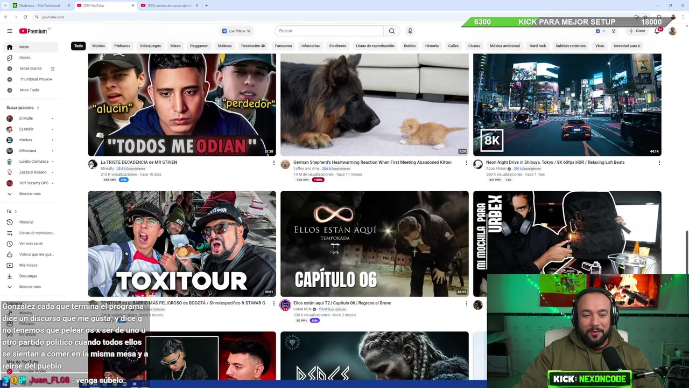
Task: Open Neon Night Drive in Shibuya title
Action: point(555,162)
